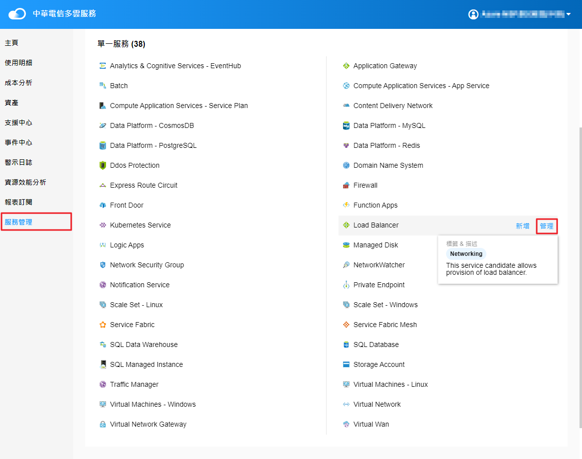Click the MySQL icon
This screenshot has width=582, height=459.
[347, 125]
